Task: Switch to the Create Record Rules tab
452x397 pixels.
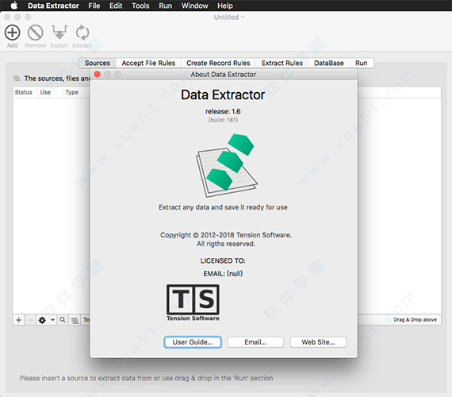Action: coord(218,63)
